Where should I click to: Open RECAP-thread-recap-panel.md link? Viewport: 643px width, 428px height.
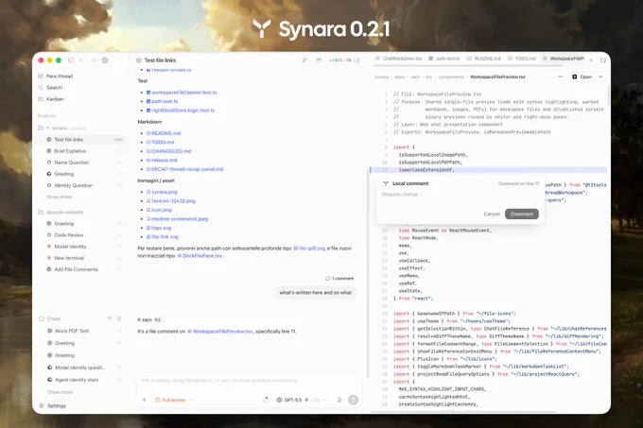tap(184, 169)
